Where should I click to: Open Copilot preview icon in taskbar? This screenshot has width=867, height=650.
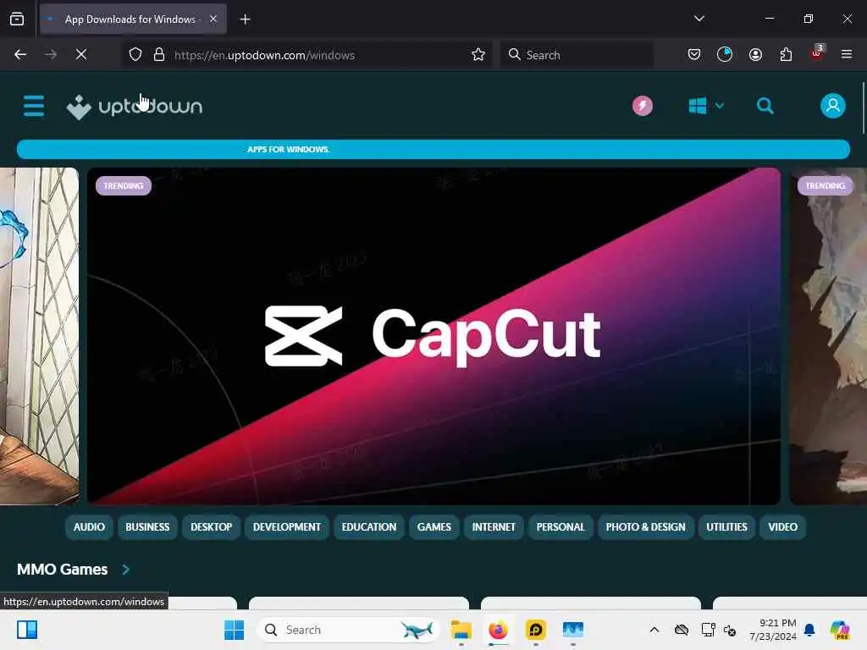(840, 630)
